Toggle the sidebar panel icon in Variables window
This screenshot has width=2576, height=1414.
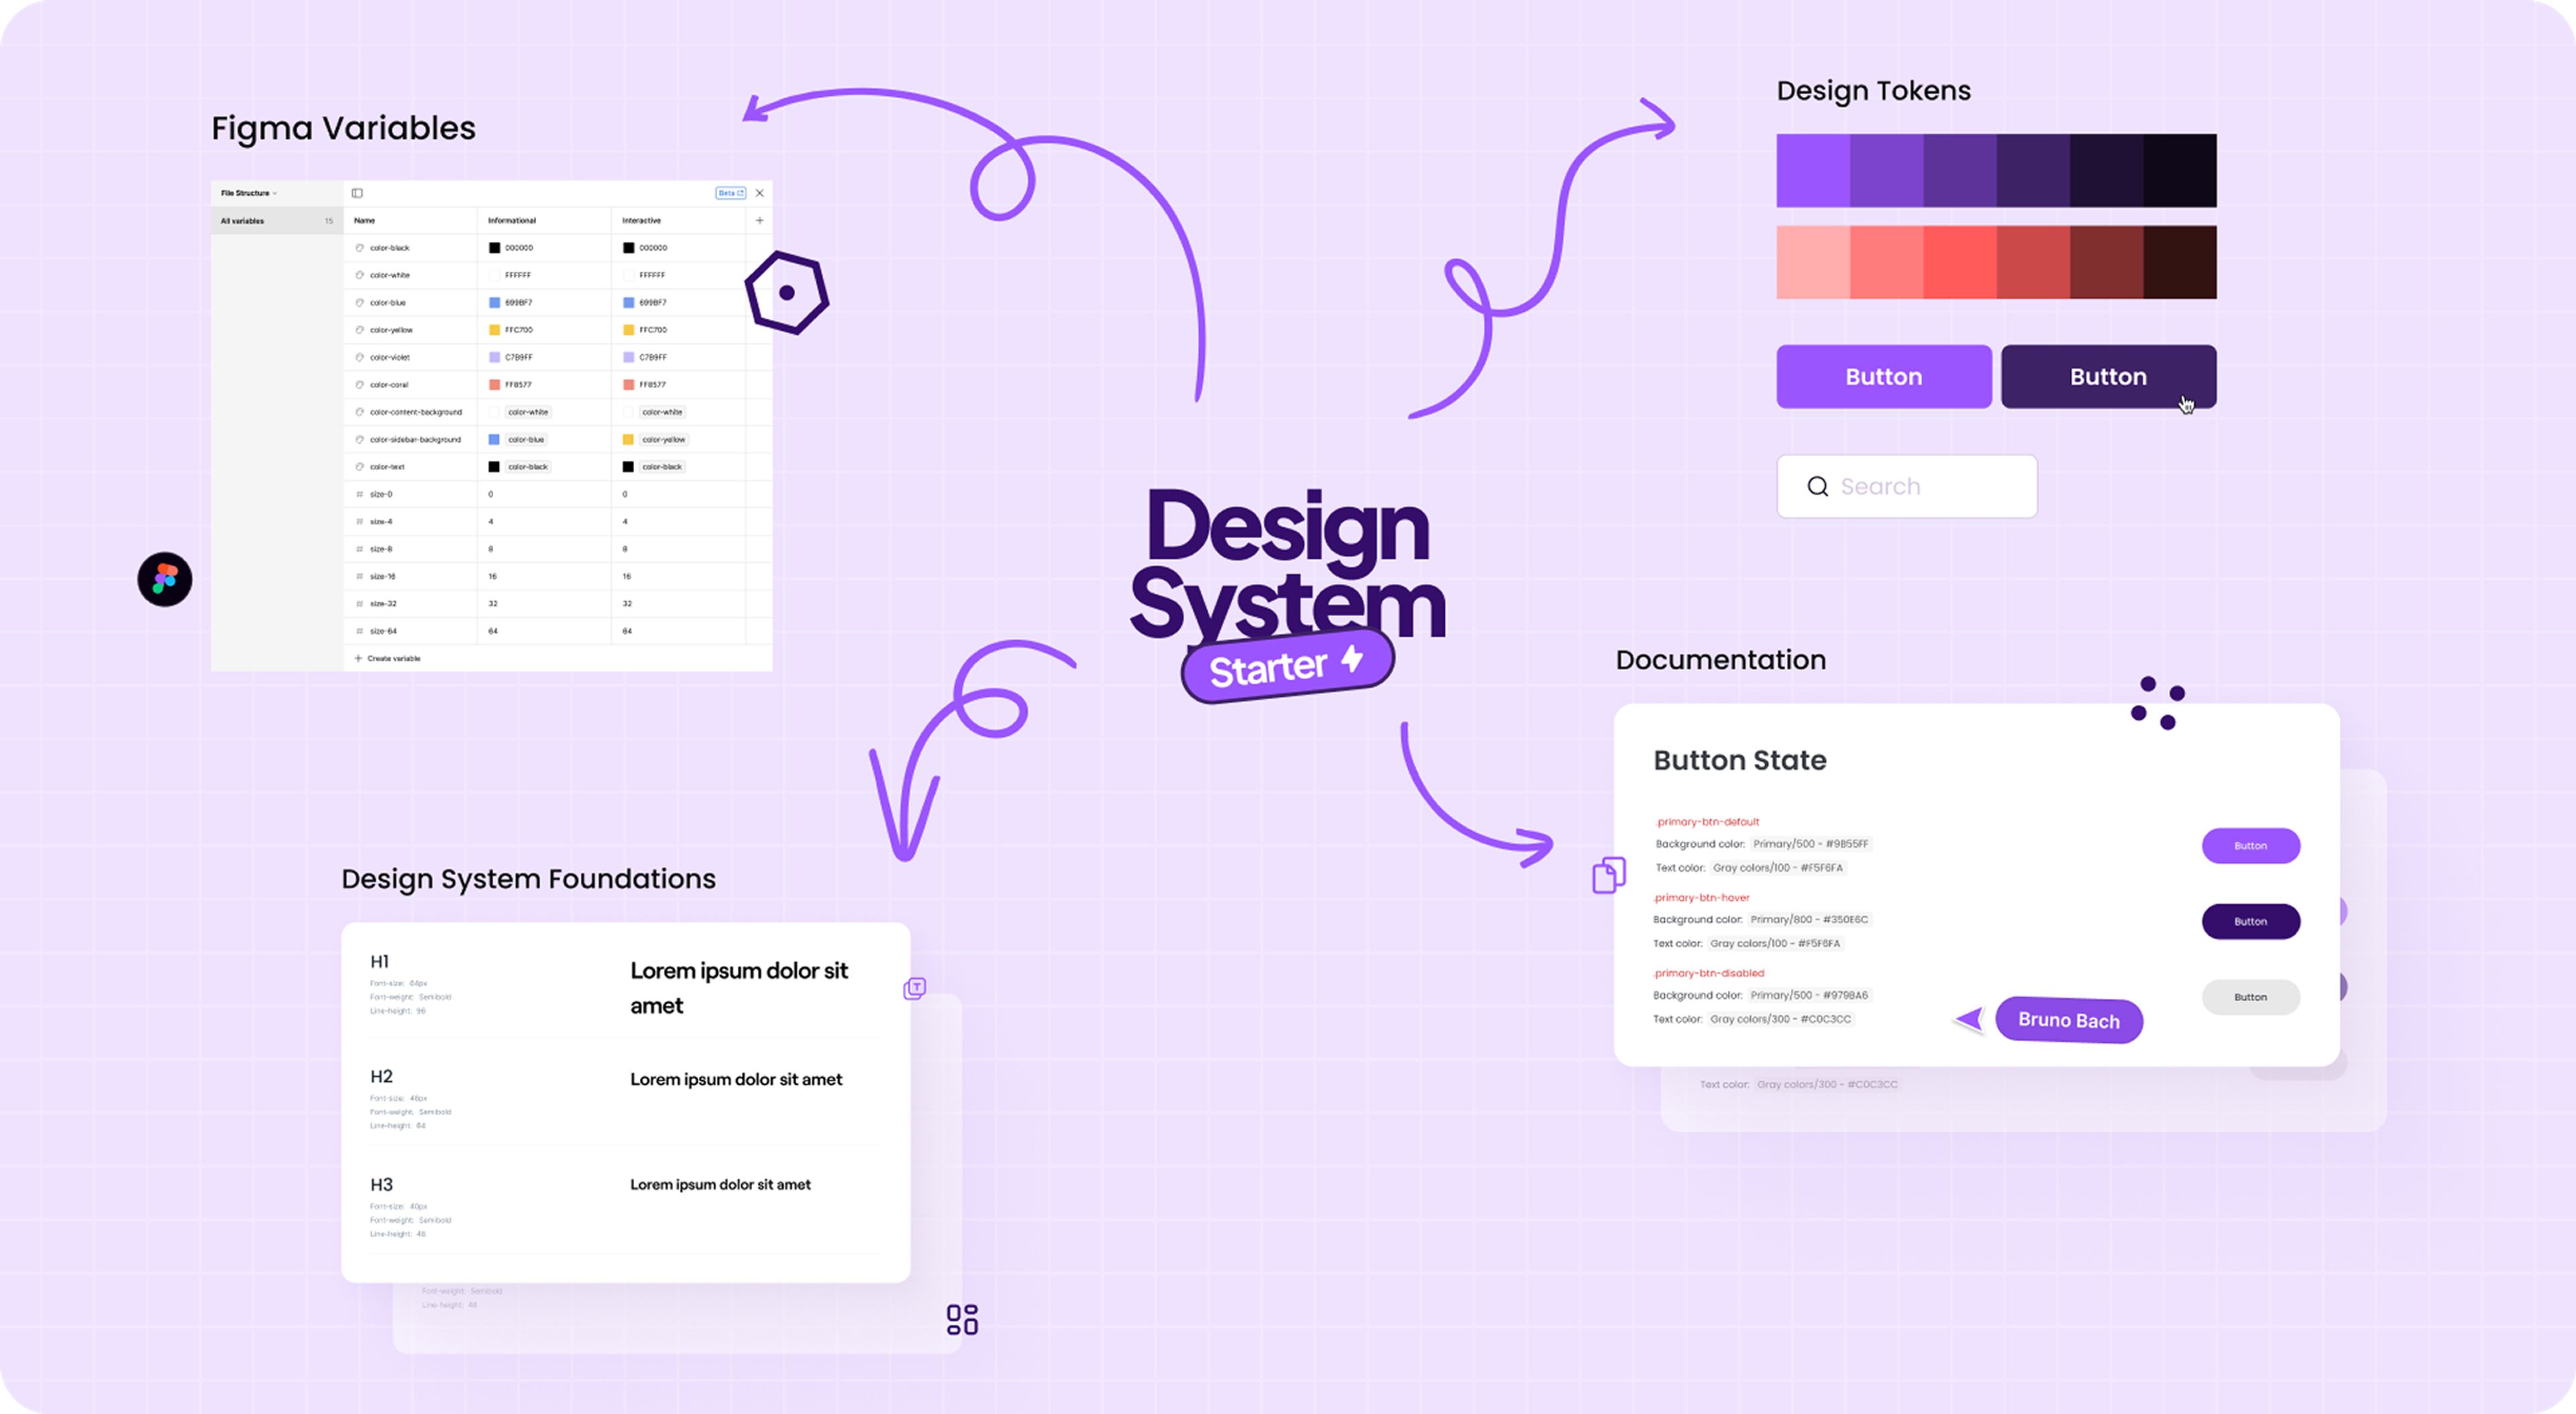click(x=357, y=193)
